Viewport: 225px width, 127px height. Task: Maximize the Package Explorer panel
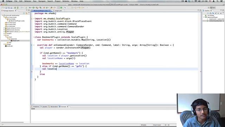click(x=29, y=10)
